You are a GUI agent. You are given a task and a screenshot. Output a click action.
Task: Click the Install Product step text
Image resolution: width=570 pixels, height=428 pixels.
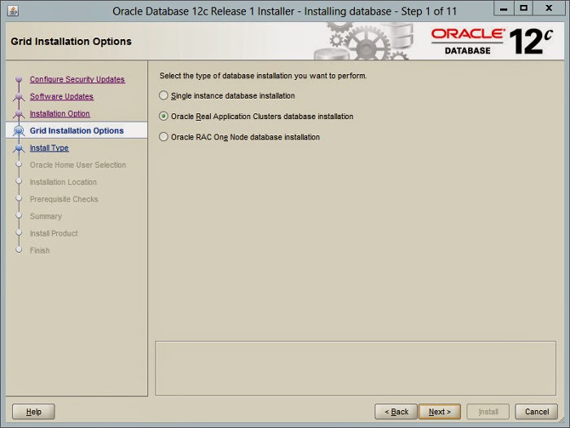54,233
